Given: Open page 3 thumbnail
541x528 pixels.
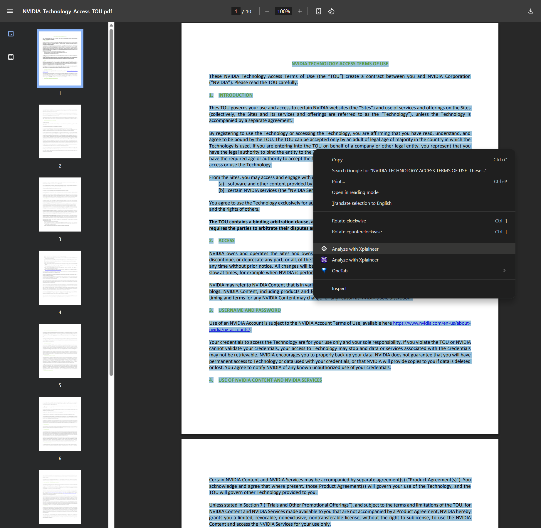Looking at the screenshot, I should pyautogui.click(x=60, y=205).
